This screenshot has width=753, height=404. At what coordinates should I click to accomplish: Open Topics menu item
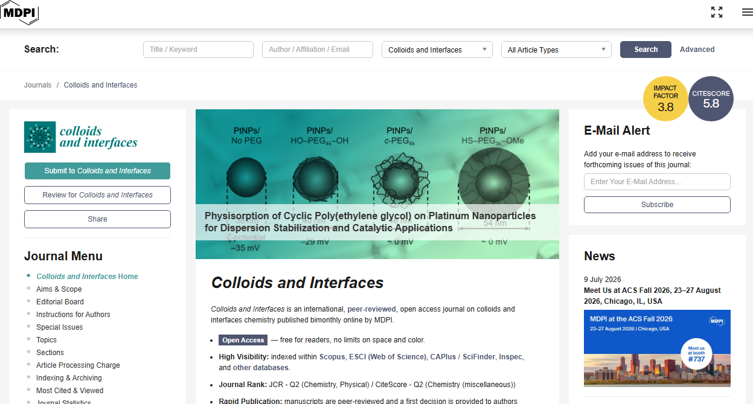(x=46, y=340)
